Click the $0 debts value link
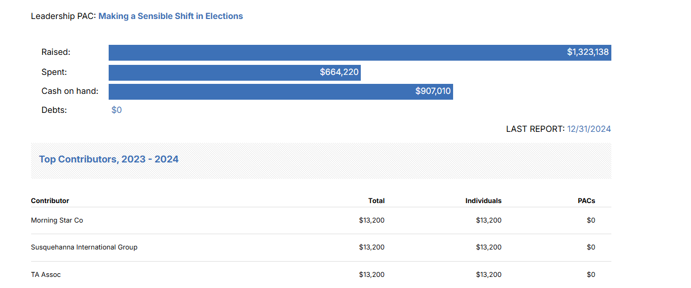 click(117, 110)
